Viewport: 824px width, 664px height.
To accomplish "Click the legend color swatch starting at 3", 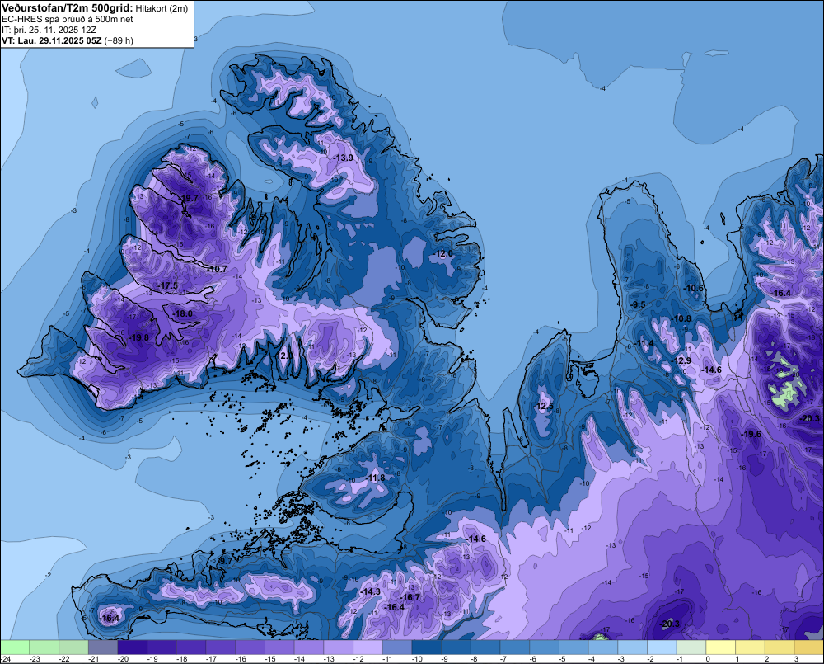I will [809, 648].
